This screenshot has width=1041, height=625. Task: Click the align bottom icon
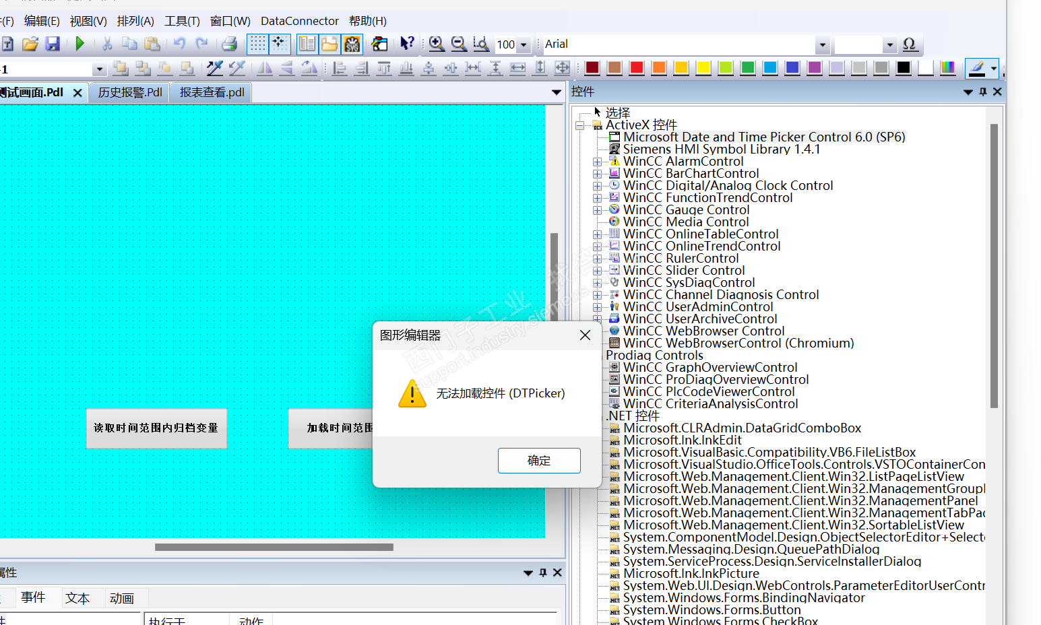point(406,68)
